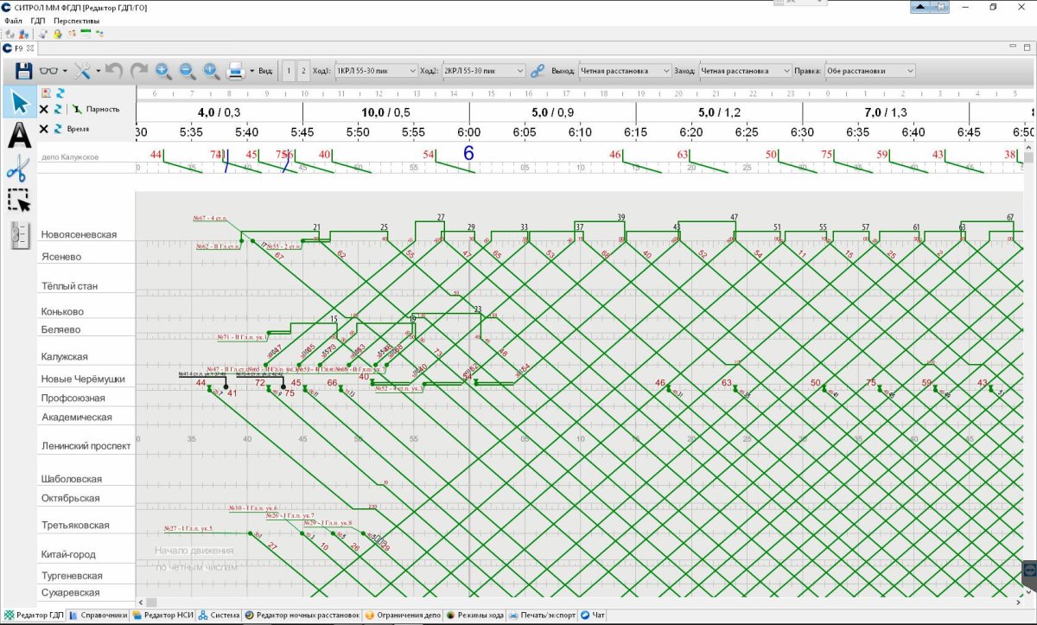Zoom out with the minus magnifier
The image size is (1037, 625).
[188, 71]
